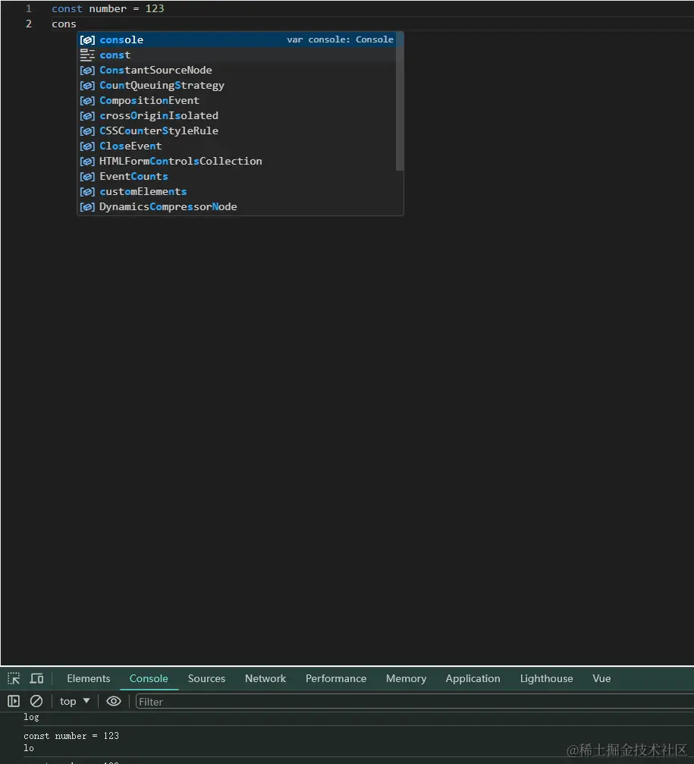Select the console autocomplete suggestion

click(237, 39)
